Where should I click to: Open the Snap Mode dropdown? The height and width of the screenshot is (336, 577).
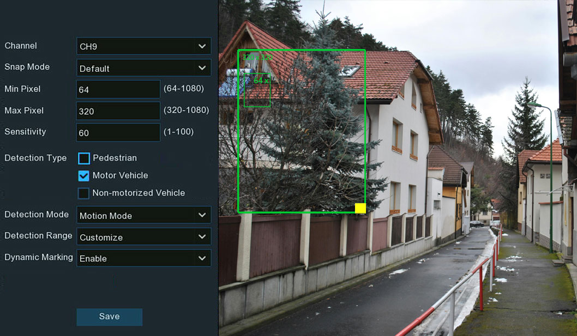143,68
